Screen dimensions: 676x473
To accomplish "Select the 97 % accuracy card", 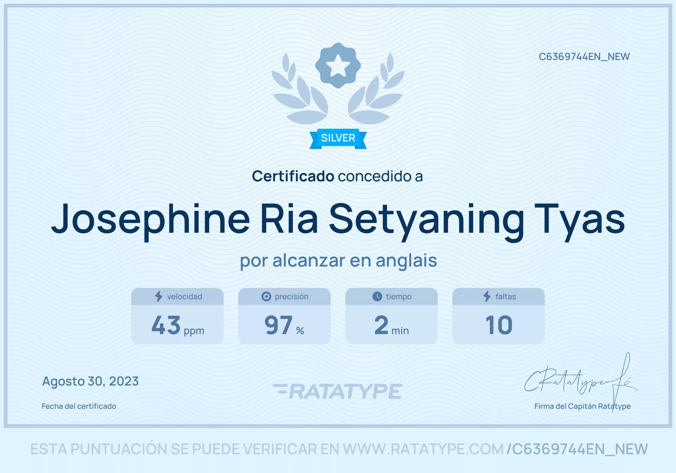I will pyautogui.click(x=284, y=316).
